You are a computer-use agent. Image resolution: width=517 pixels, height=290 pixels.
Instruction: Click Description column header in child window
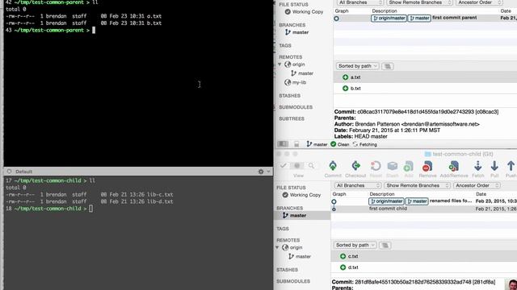382,194
